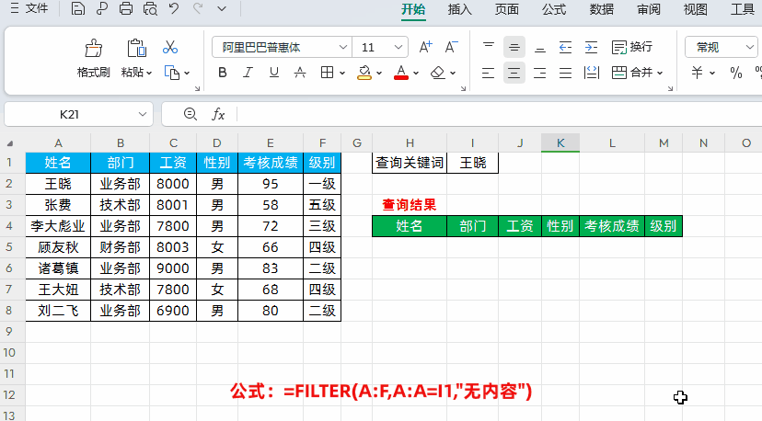
Task: Apply percent style format
Action: [735, 73]
